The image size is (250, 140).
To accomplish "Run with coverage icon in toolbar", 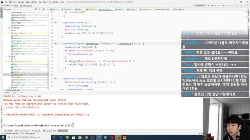I will click(x=215, y=5).
